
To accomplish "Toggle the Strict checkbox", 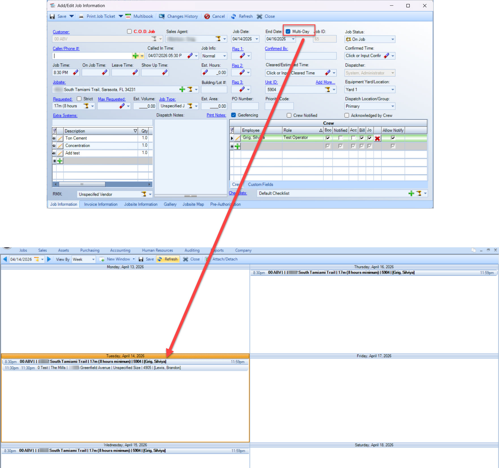I will 79,99.
